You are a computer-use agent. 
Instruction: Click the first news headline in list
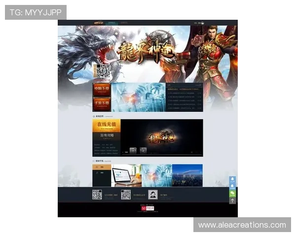pos(184,89)
